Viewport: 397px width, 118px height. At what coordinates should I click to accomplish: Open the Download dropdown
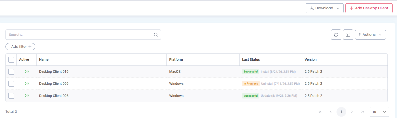[324, 8]
